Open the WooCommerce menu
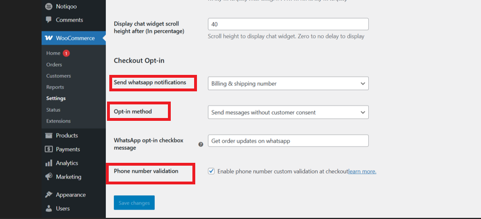 coord(73,38)
